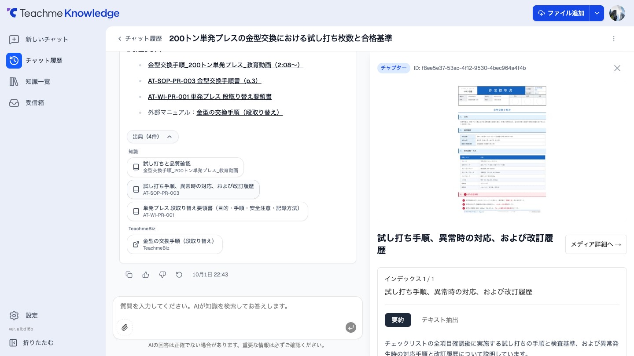The image size is (634, 356).
Task: Focus the question input field
Action: tap(238, 306)
